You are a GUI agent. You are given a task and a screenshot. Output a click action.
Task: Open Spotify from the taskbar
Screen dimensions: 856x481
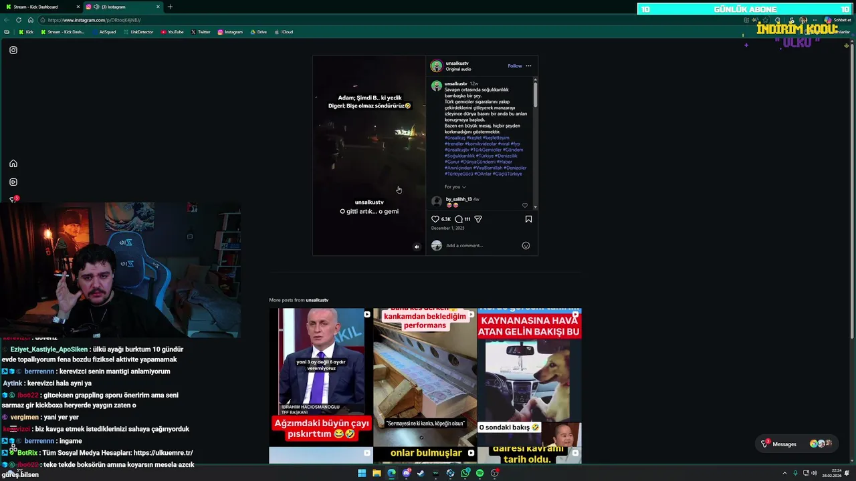tap(479, 473)
